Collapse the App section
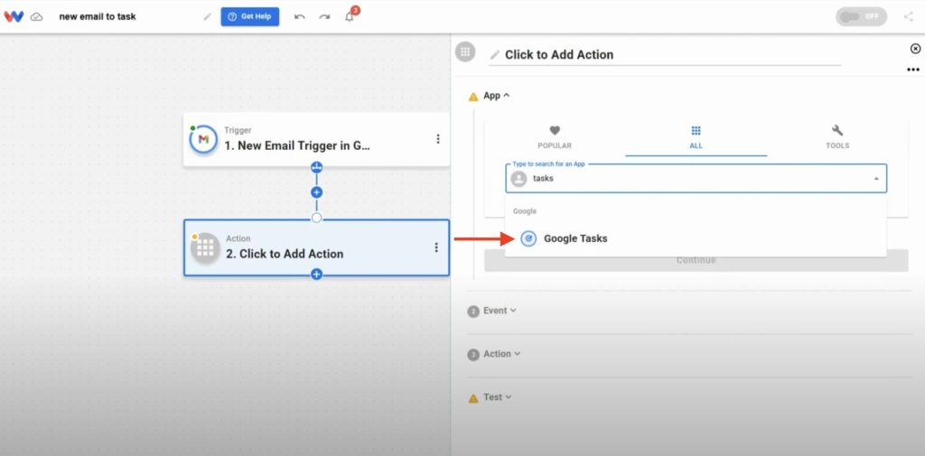 496,96
